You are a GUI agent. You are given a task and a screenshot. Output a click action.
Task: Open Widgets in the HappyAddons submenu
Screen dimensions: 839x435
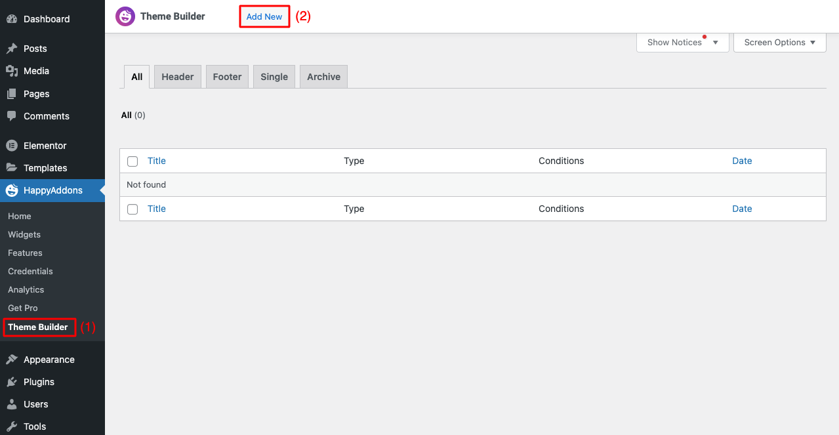point(24,235)
